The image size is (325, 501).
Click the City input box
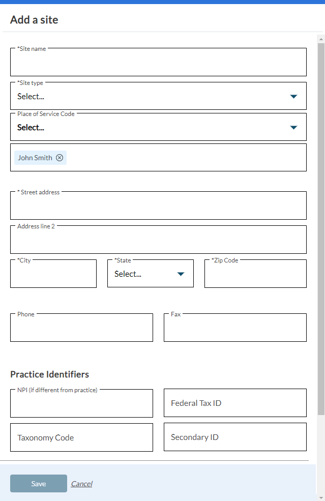[x=53, y=275]
